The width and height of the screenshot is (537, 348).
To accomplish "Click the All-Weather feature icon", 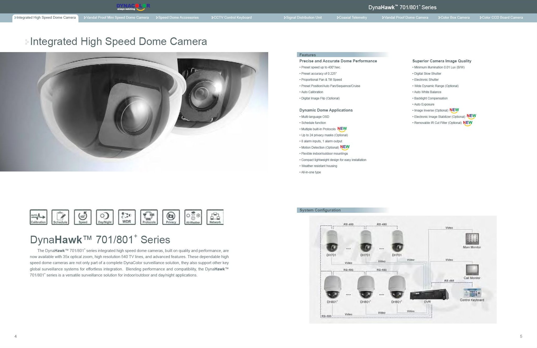I will [193, 217].
